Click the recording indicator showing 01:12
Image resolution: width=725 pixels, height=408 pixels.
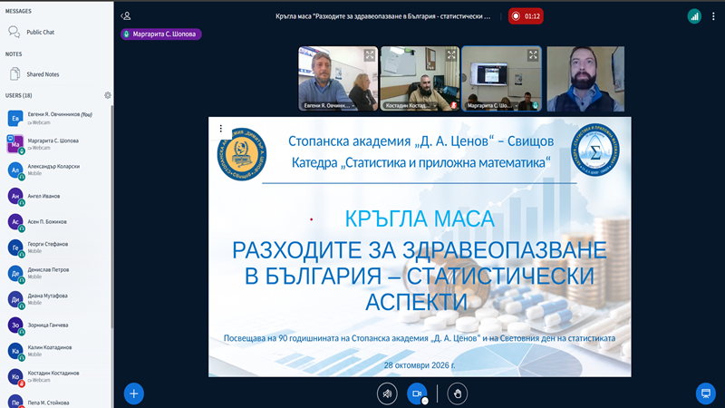[526, 16]
